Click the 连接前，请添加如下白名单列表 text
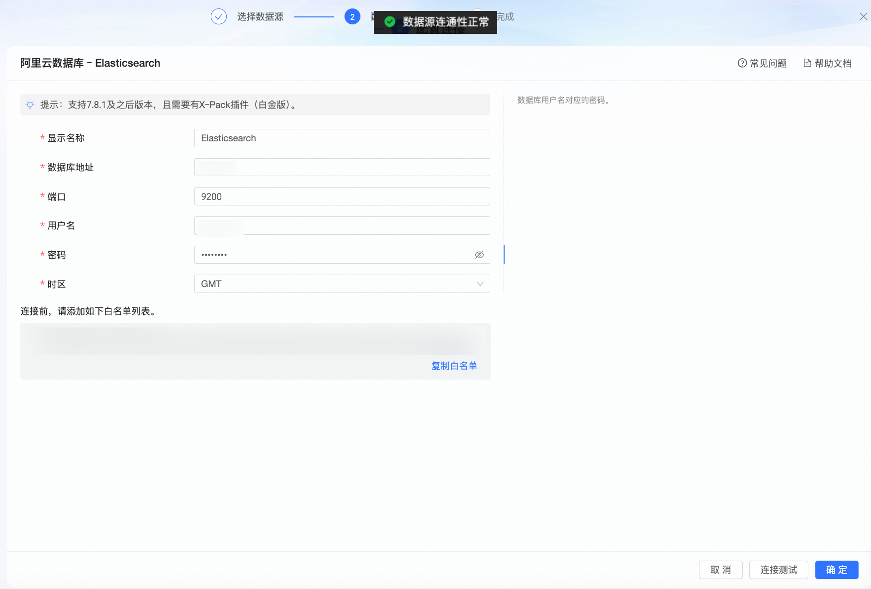 click(89, 311)
